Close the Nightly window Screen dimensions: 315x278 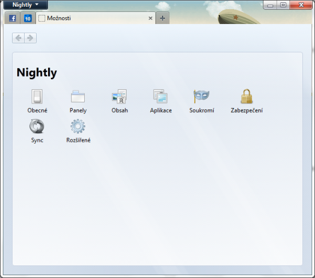click(x=301, y=5)
